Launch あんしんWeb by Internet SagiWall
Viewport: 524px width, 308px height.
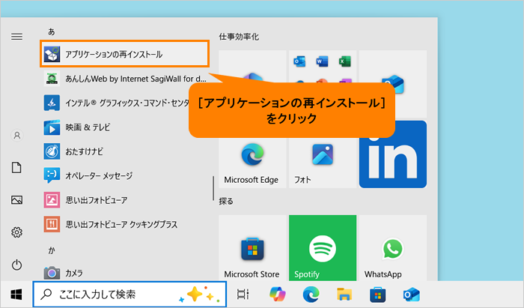[x=124, y=79]
